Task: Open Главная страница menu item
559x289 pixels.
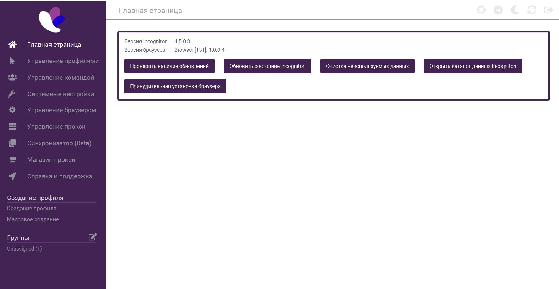Action: pyautogui.click(x=54, y=45)
